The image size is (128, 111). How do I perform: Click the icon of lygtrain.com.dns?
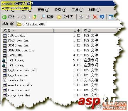[5, 70]
